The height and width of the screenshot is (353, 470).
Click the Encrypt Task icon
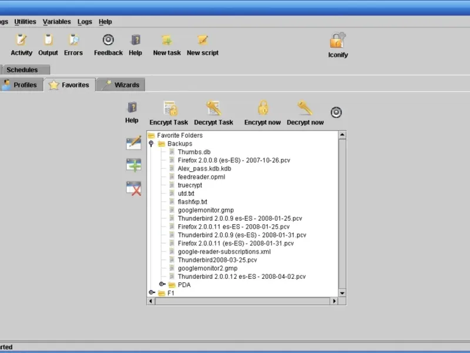coord(170,108)
